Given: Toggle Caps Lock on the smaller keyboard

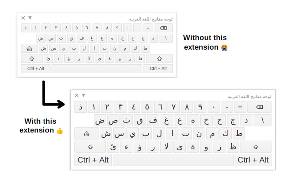Looking at the screenshot, I should pos(29,48).
